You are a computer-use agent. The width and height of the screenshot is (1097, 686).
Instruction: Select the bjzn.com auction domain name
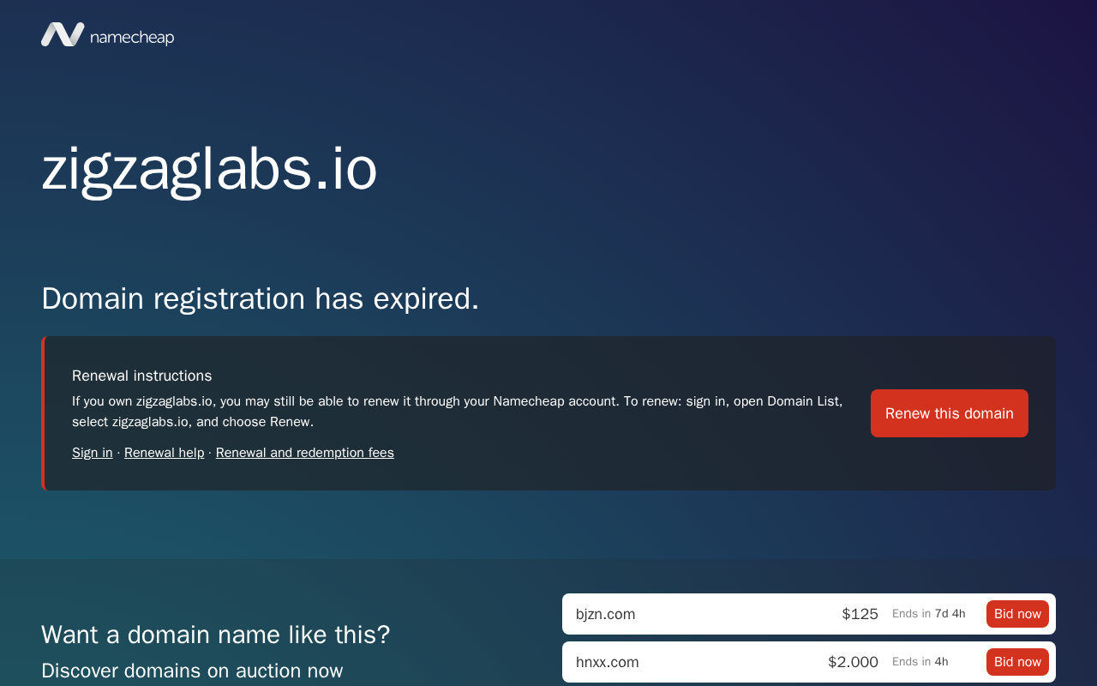point(606,614)
